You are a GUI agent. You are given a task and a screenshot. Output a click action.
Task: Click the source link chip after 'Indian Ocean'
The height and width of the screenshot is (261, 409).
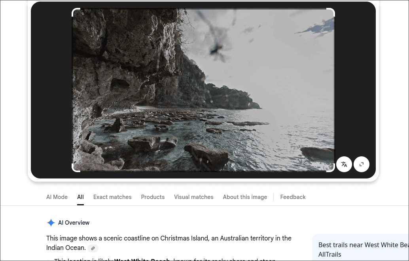click(93, 248)
